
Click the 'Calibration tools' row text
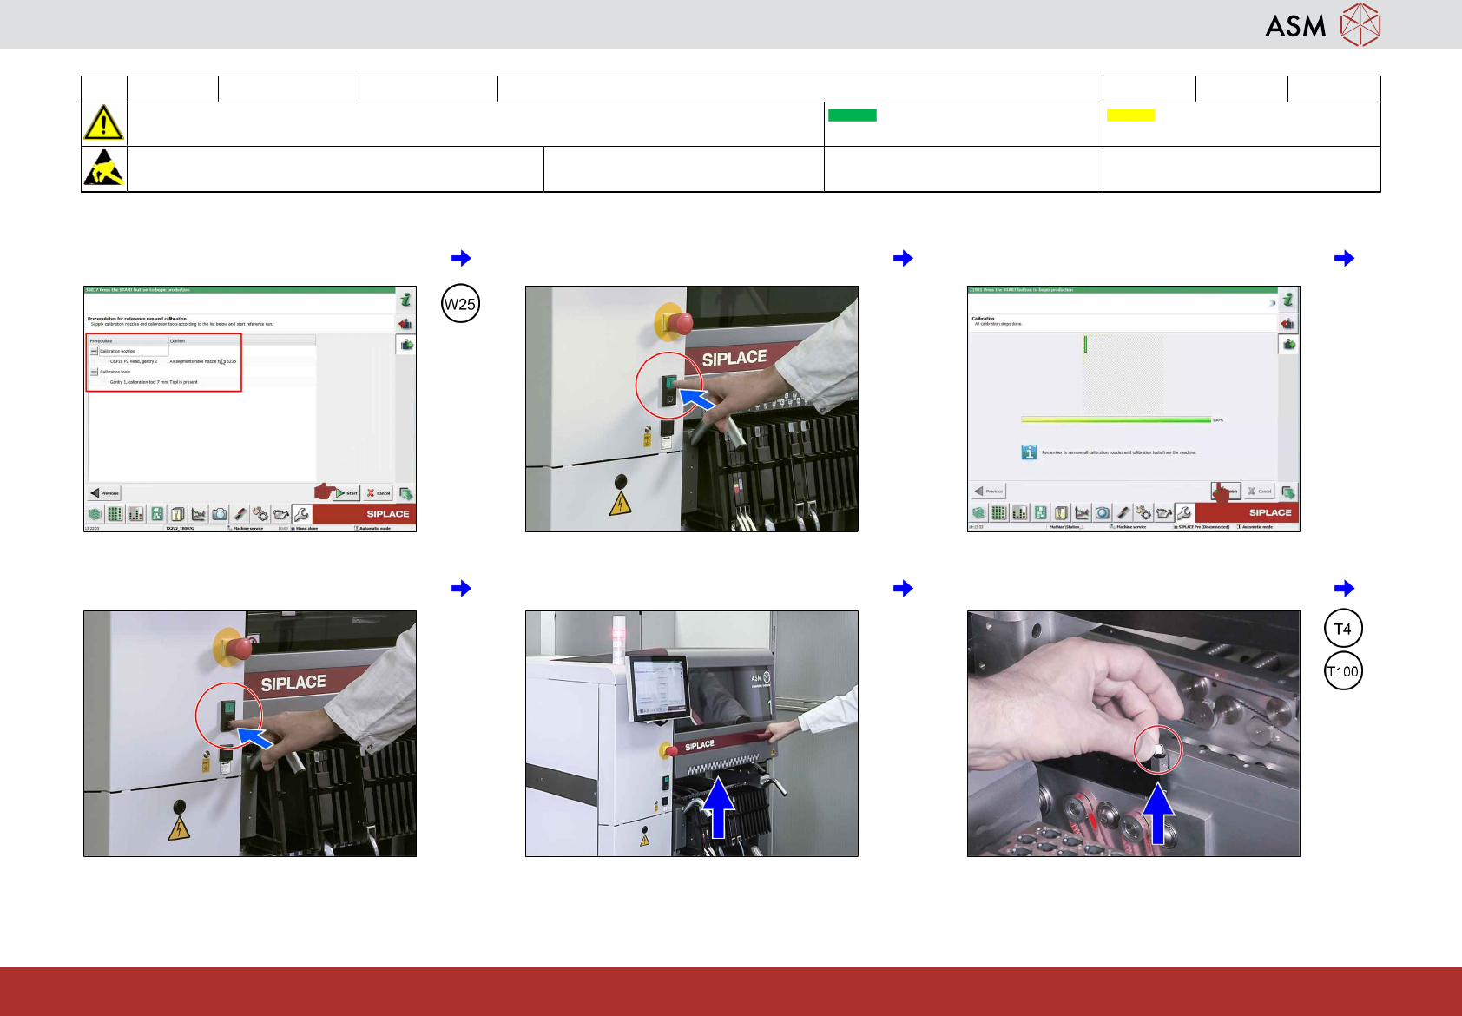click(x=115, y=372)
